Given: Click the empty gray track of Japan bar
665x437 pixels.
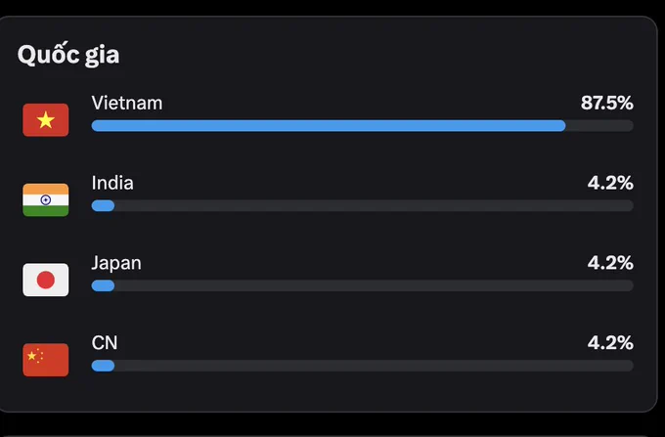Looking at the screenshot, I should click(374, 285).
